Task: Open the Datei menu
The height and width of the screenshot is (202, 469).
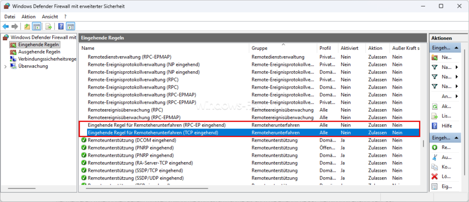Action: pyautogui.click(x=10, y=17)
